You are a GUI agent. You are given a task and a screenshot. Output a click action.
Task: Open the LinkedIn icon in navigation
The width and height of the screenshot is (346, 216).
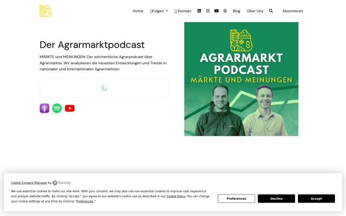pos(199,11)
